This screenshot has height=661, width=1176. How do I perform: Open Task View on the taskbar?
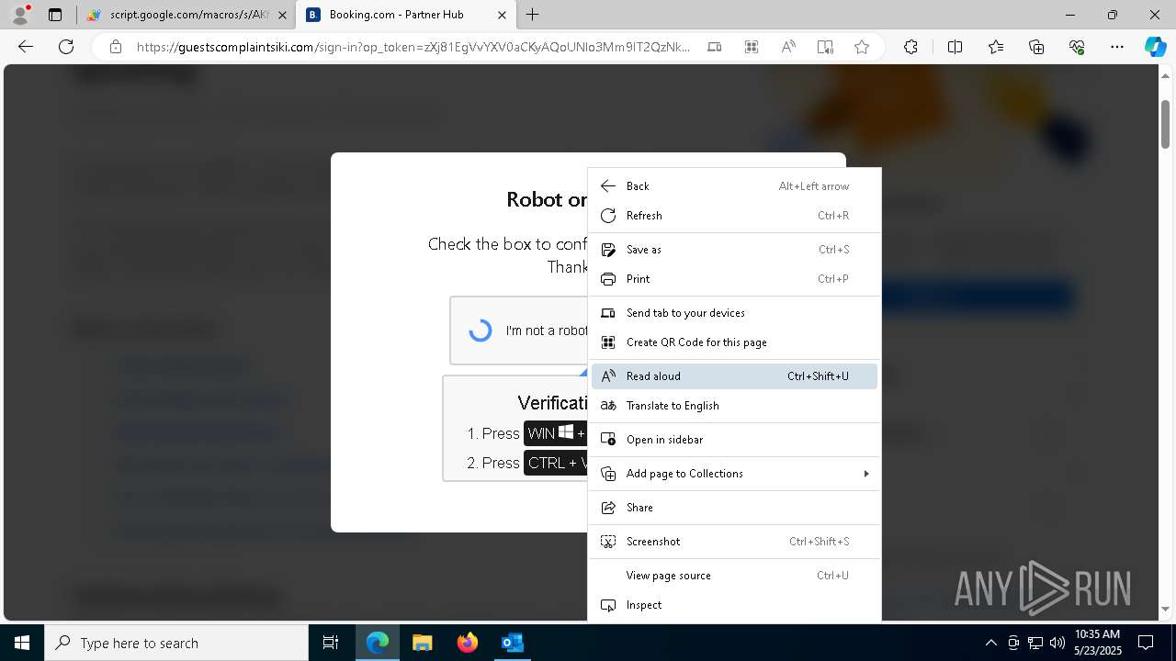coord(331,643)
